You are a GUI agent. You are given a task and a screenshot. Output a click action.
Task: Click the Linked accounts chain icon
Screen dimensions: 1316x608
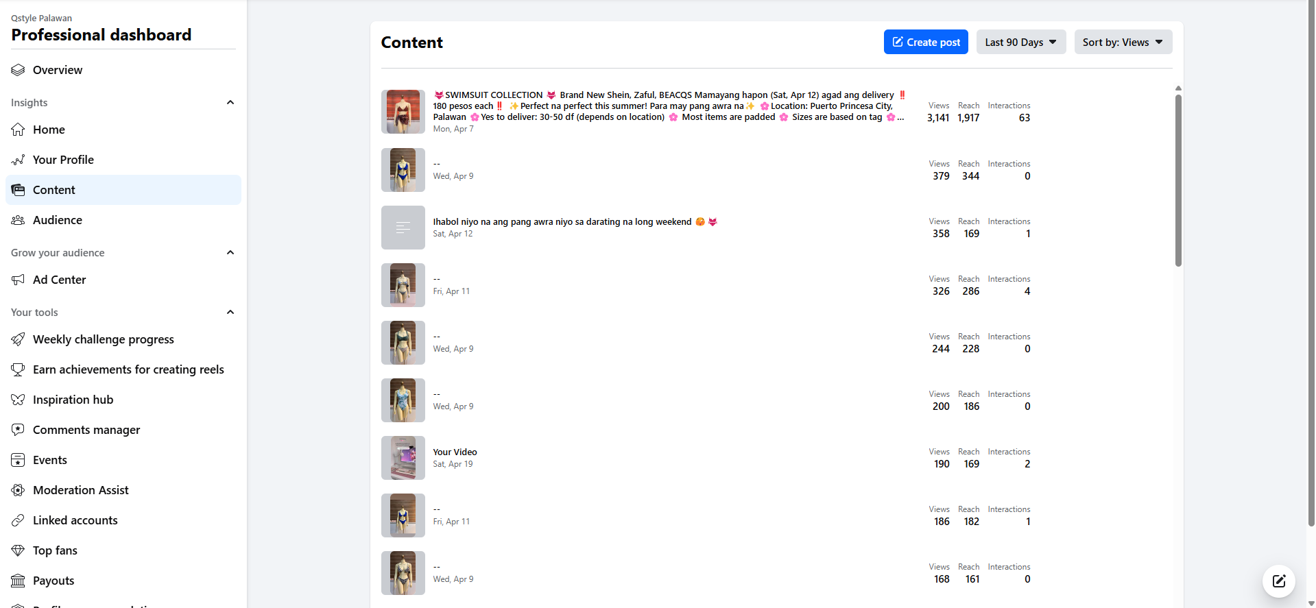(x=18, y=520)
